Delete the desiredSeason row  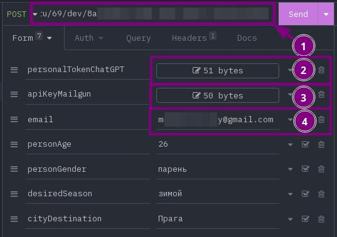tap(321, 194)
